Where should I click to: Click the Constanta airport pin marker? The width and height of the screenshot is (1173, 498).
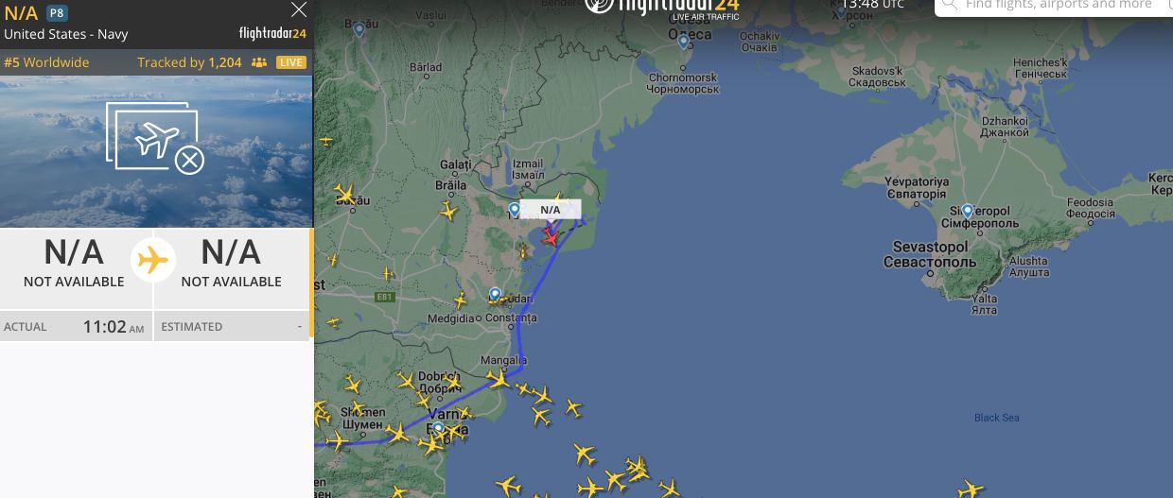(x=495, y=295)
